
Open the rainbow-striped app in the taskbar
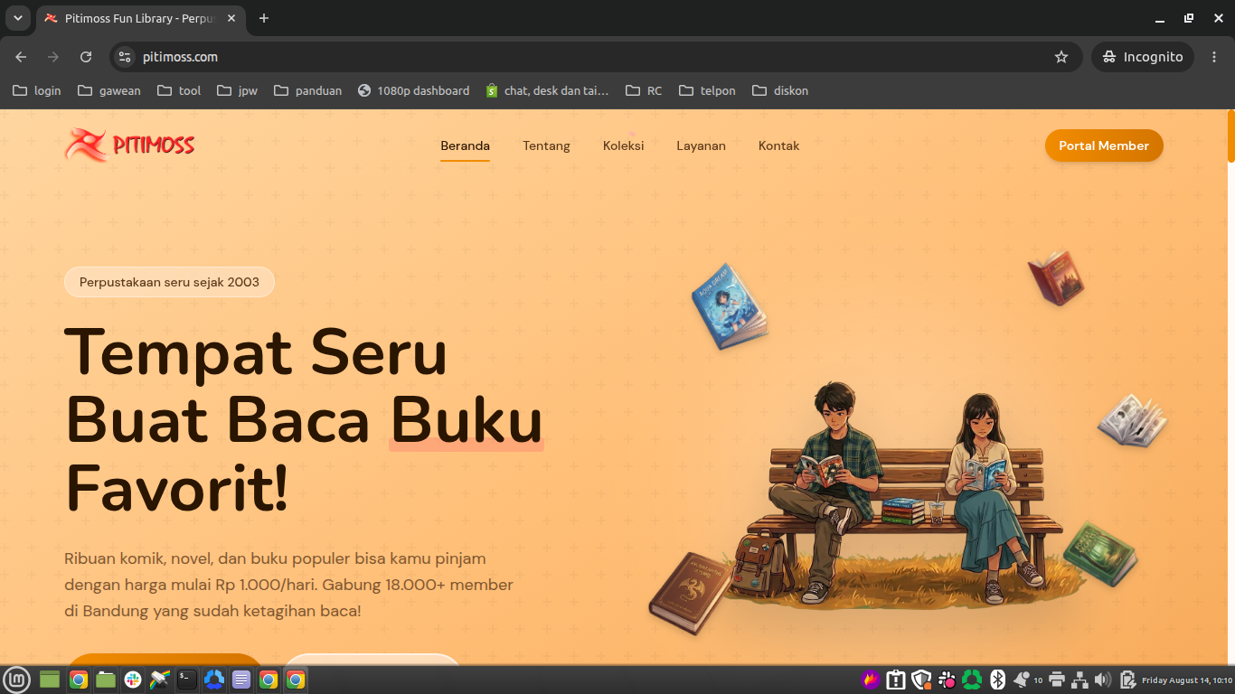[160, 680]
